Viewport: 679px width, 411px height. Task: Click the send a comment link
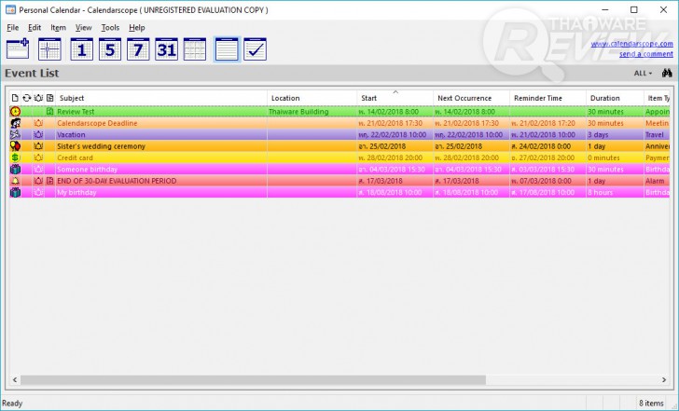tap(646, 54)
